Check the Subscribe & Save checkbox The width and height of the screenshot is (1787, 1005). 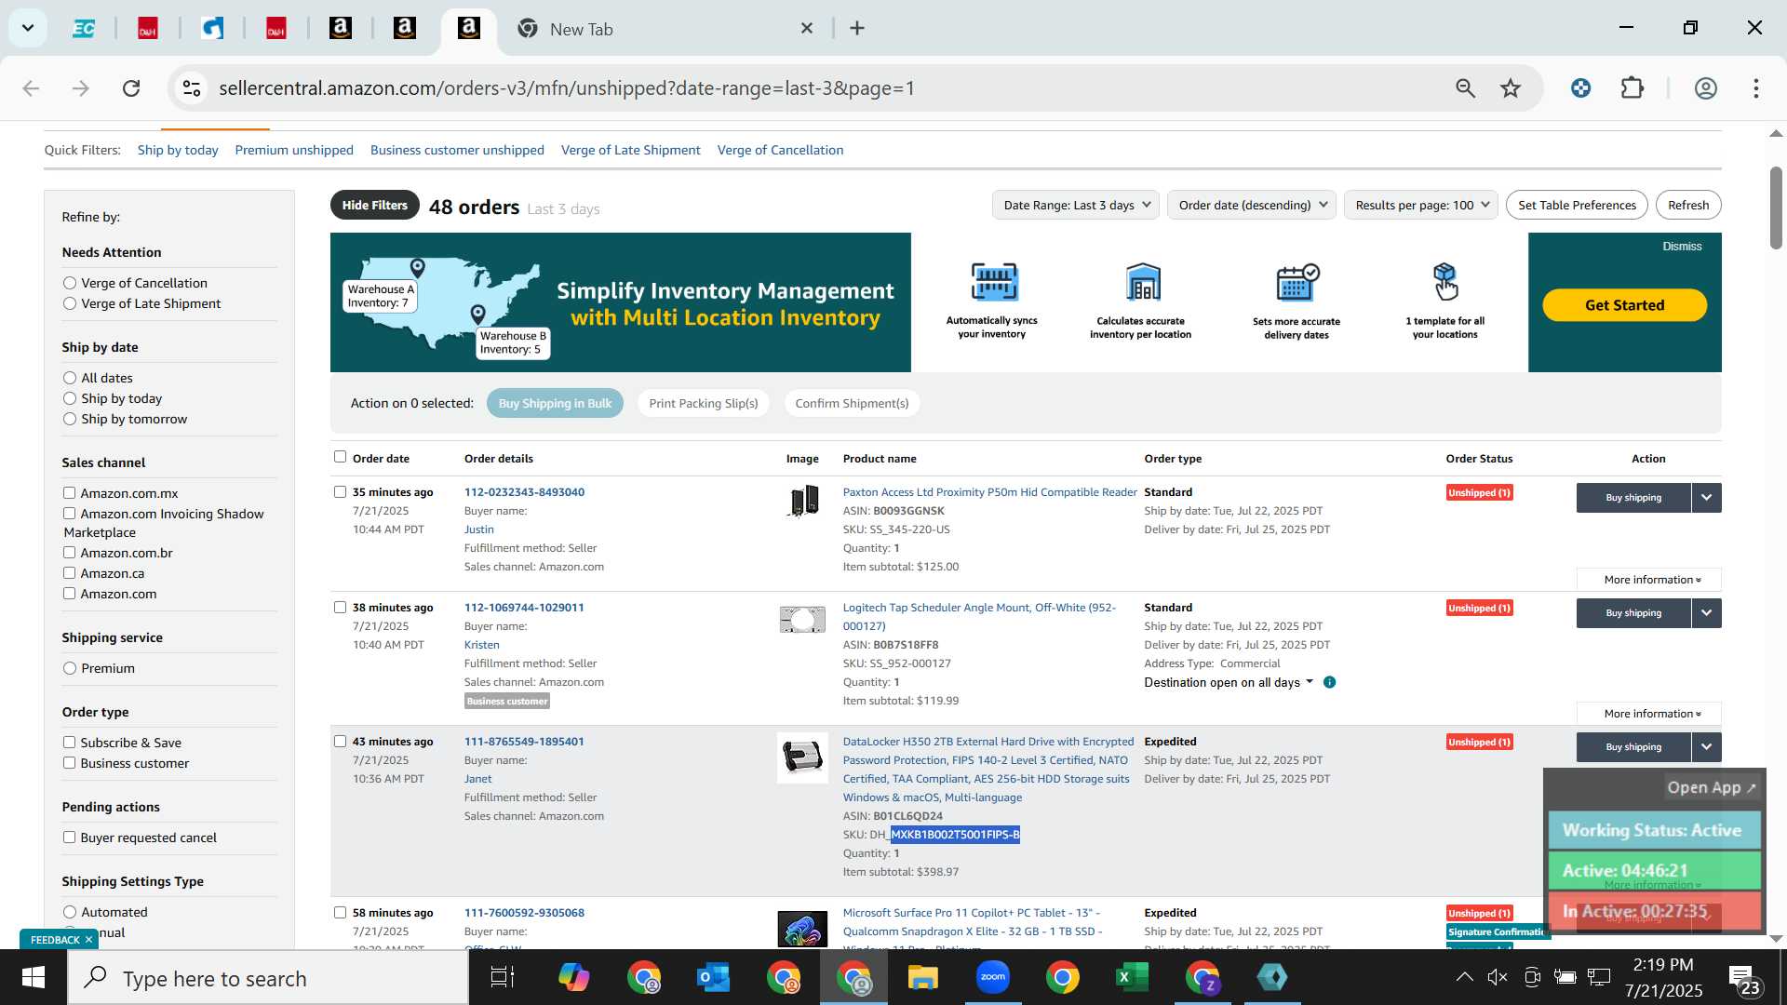point(69,743)
